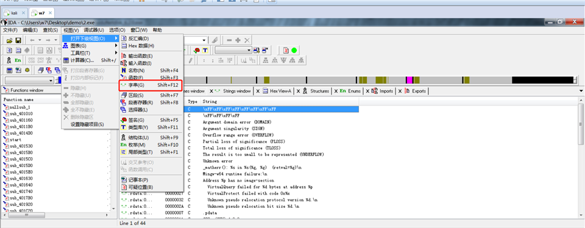Click the disassembly view toolbar icon
The image size is (585, 228).
(x=10, y=51)
